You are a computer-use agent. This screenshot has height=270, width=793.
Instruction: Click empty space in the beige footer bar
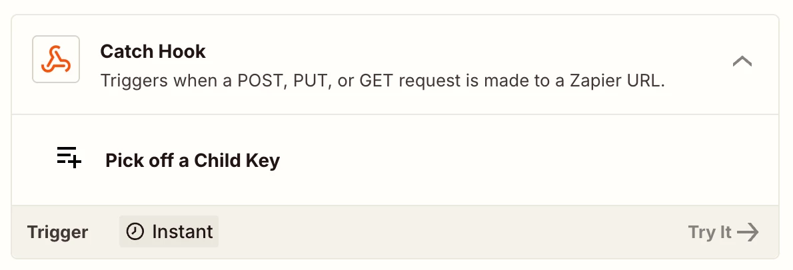(x=450, y=232)
